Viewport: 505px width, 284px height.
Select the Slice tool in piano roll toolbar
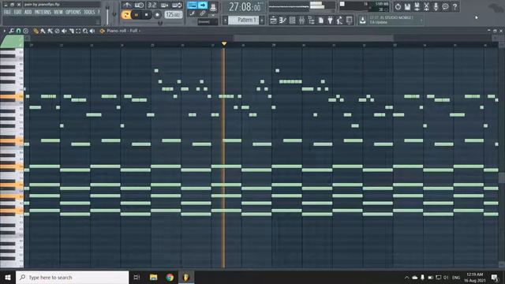click(71, 31)
